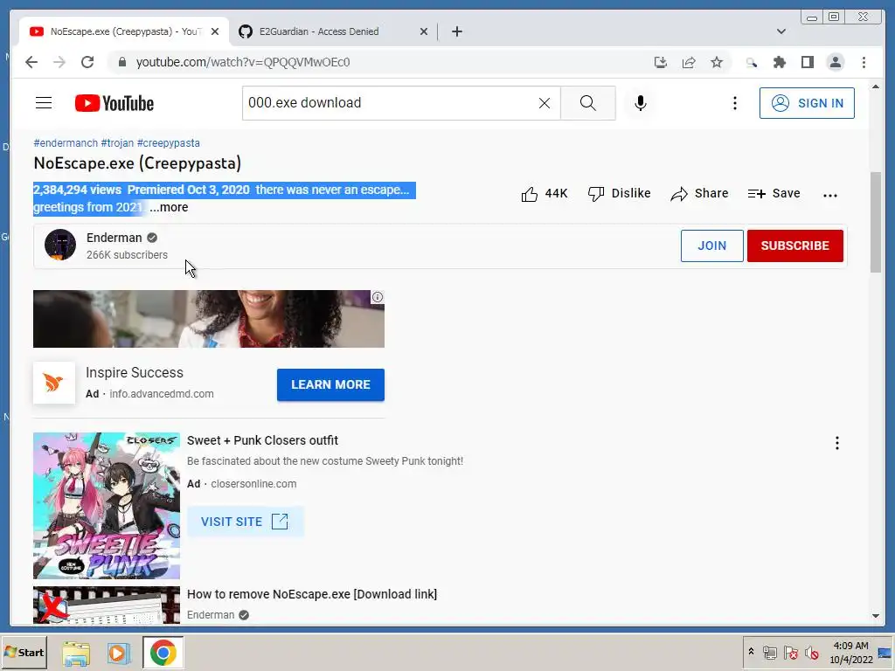Viewport: 895px width, 671px height.
Task: Click the LEARN MORE ad button
Action: click(x=330, y=384)
